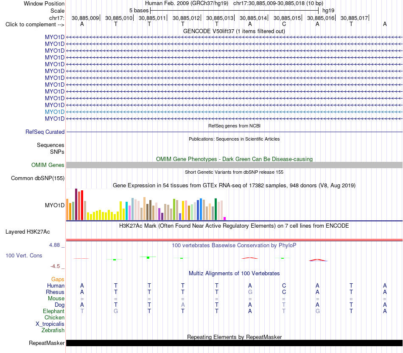
Task: Click position label 30,885,009 in the ruler
Action: click(x=85, y=18)
